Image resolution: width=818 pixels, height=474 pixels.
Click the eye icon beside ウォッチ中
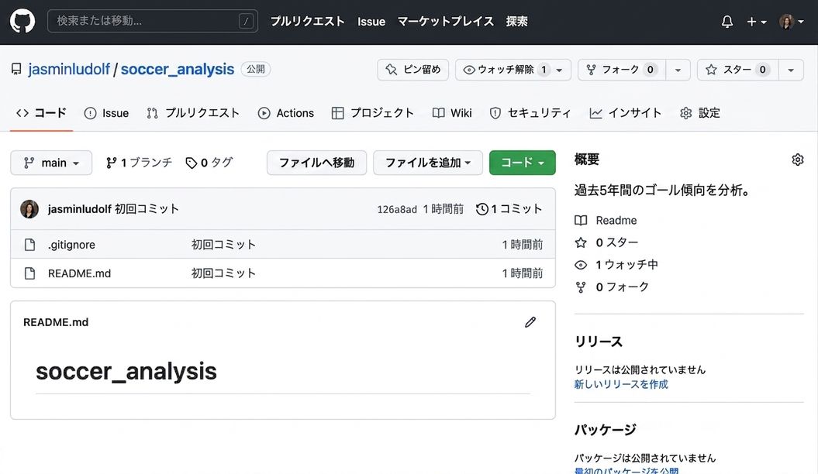point(581,265)
